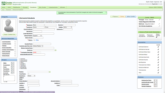Click the action icon for Transcripciones
This screenshot has width=165, height=93.
pyautogui.click(x=158, y=70)
